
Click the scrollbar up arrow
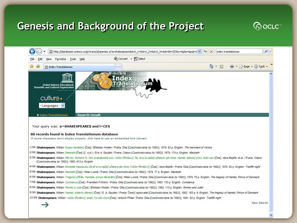271,74
